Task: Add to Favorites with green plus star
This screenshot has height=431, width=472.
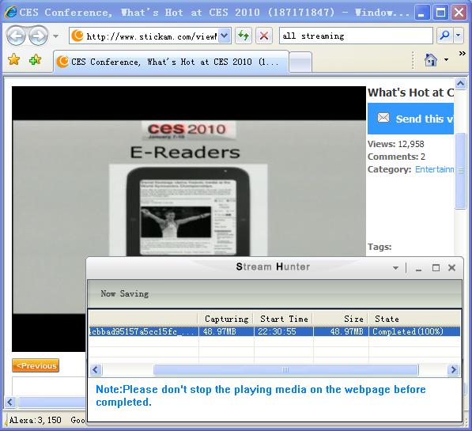Action: pos(35,59)
